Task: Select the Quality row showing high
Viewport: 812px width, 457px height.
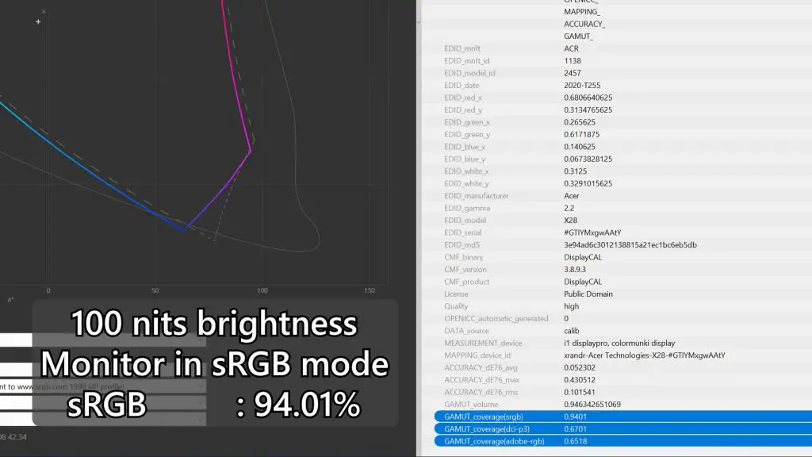Action: tap(619, 306)
